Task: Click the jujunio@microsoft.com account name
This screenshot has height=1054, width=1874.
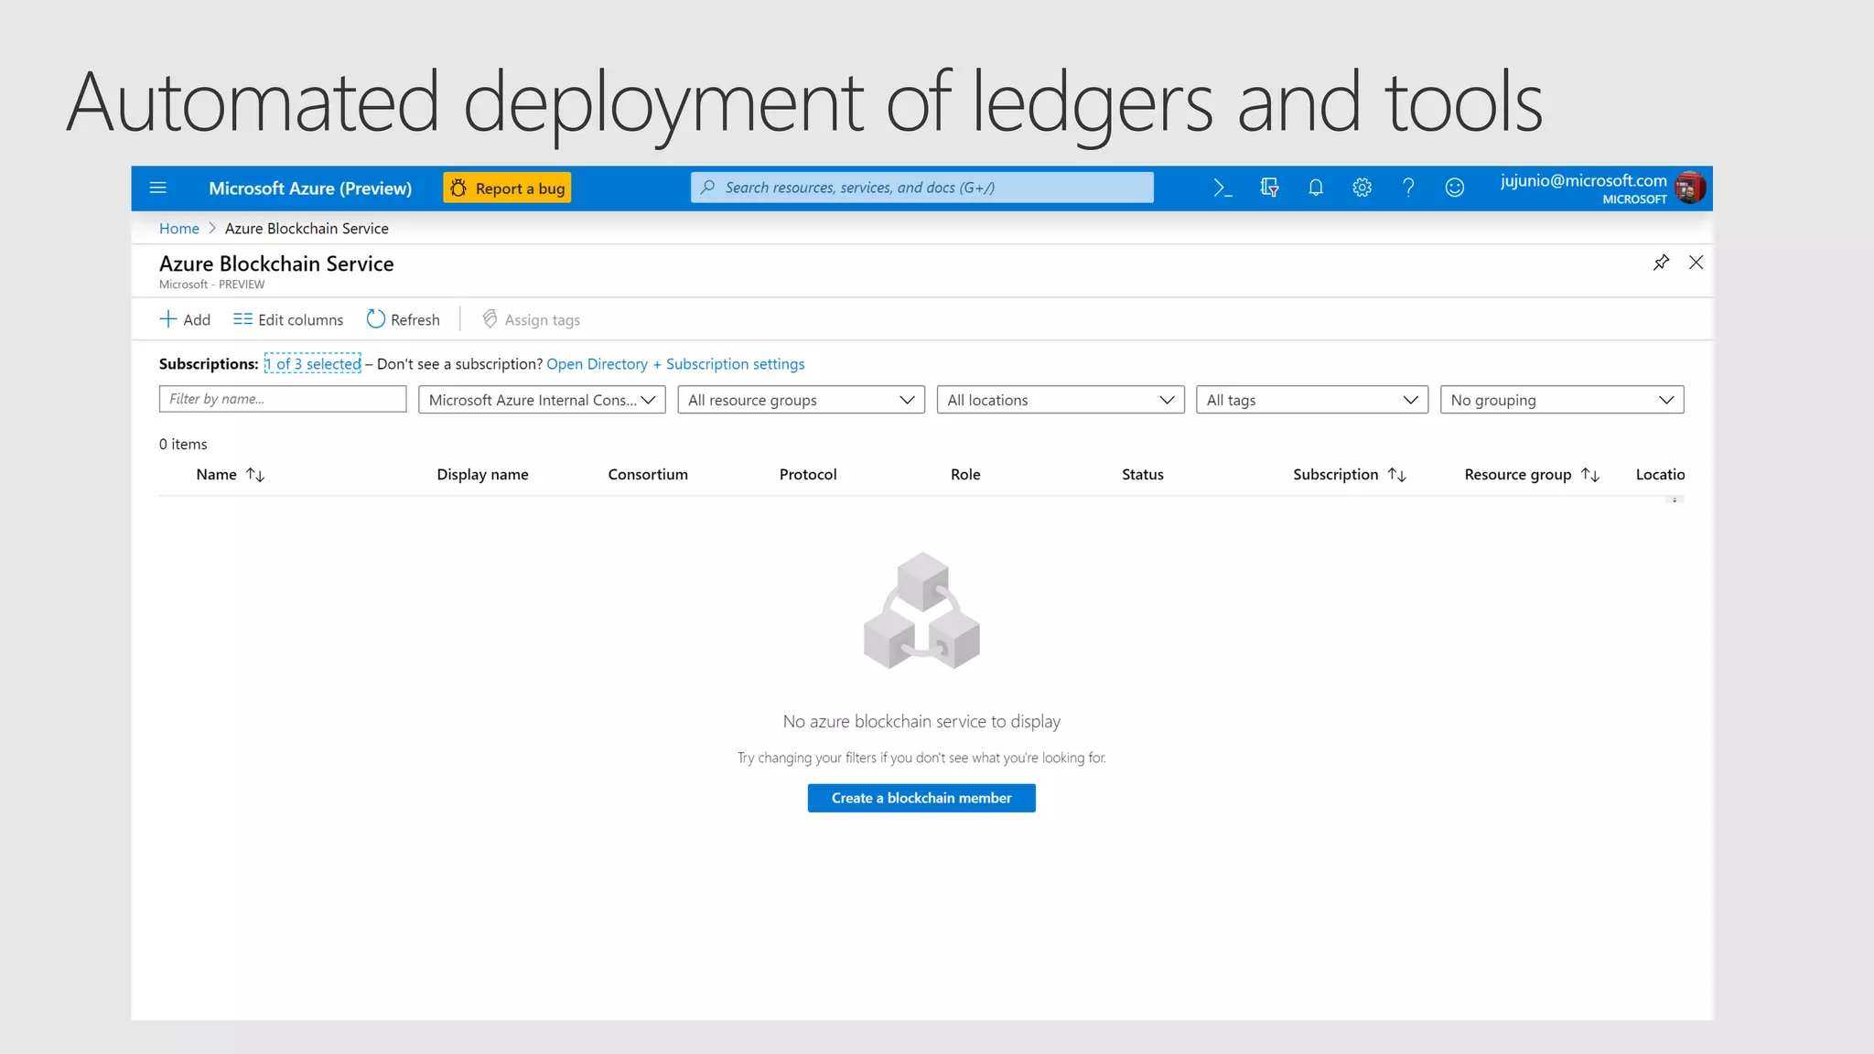Action: 1583,180
